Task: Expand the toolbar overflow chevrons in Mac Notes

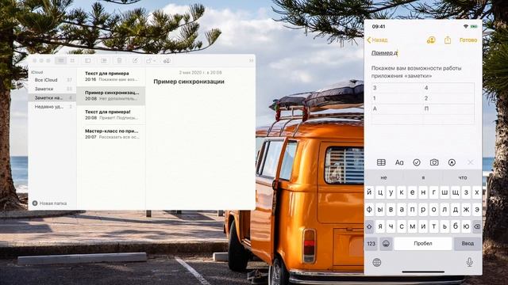Action: click(251, 61)
